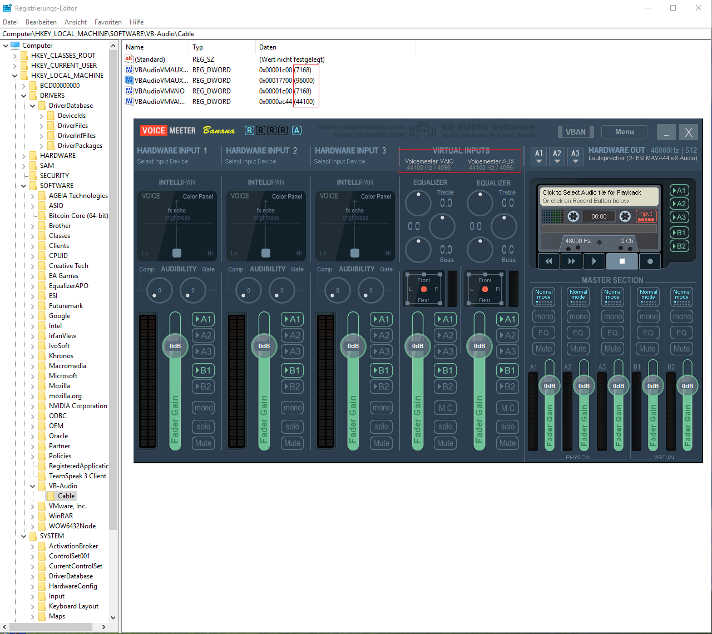Open the Hilfe menu

point(136,22)
